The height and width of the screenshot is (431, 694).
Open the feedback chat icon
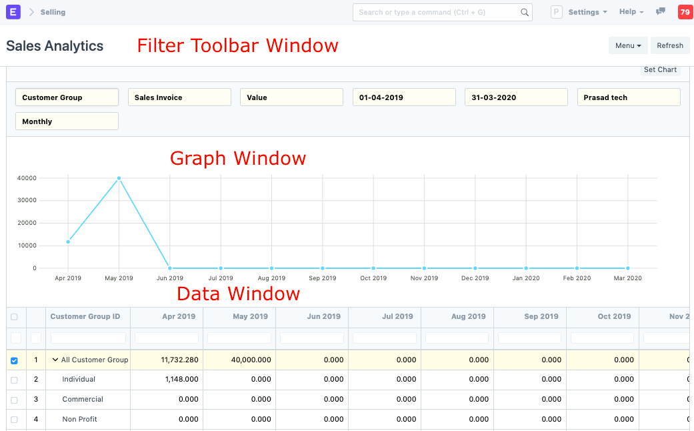point(660,11)
